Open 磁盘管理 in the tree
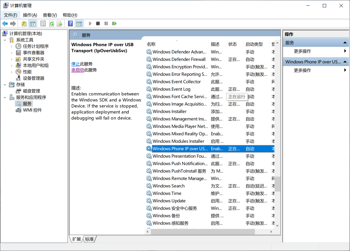This screenshot has height=251, width=350. [x=32, y=91]
